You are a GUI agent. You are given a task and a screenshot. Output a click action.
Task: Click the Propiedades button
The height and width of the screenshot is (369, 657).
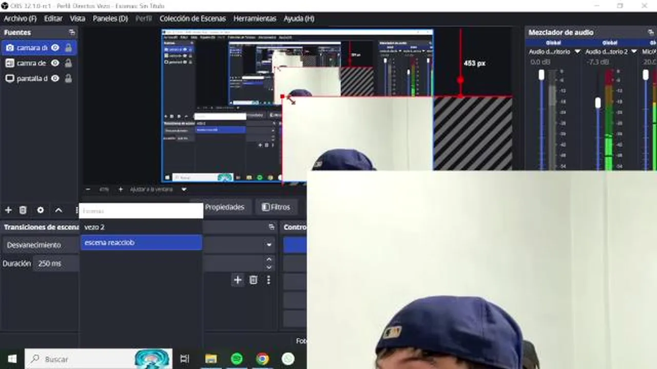(x=224, y=207)
